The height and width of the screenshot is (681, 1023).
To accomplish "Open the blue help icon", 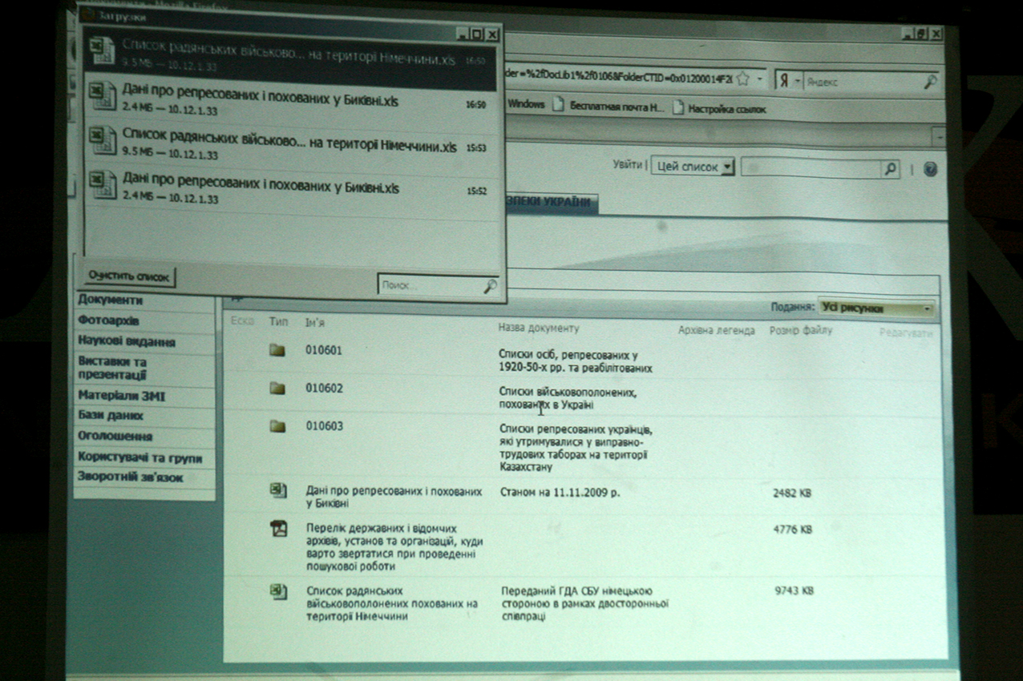I will pos(930,169).
